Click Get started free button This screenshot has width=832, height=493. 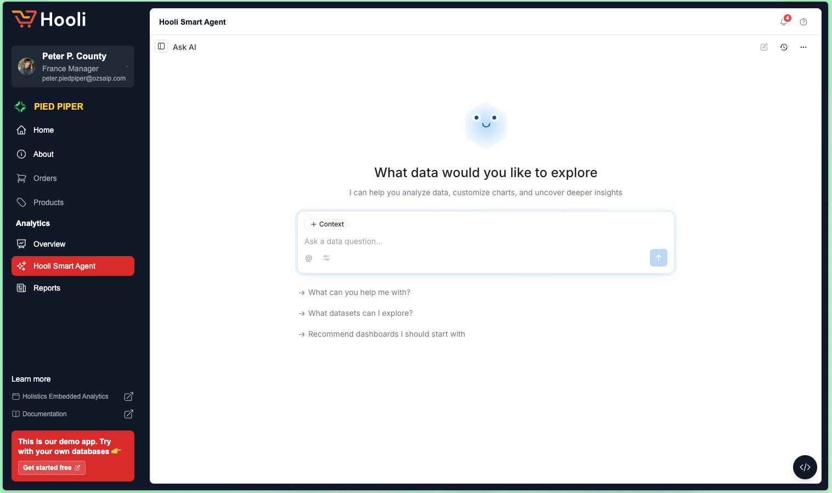(x=52, y=468)
